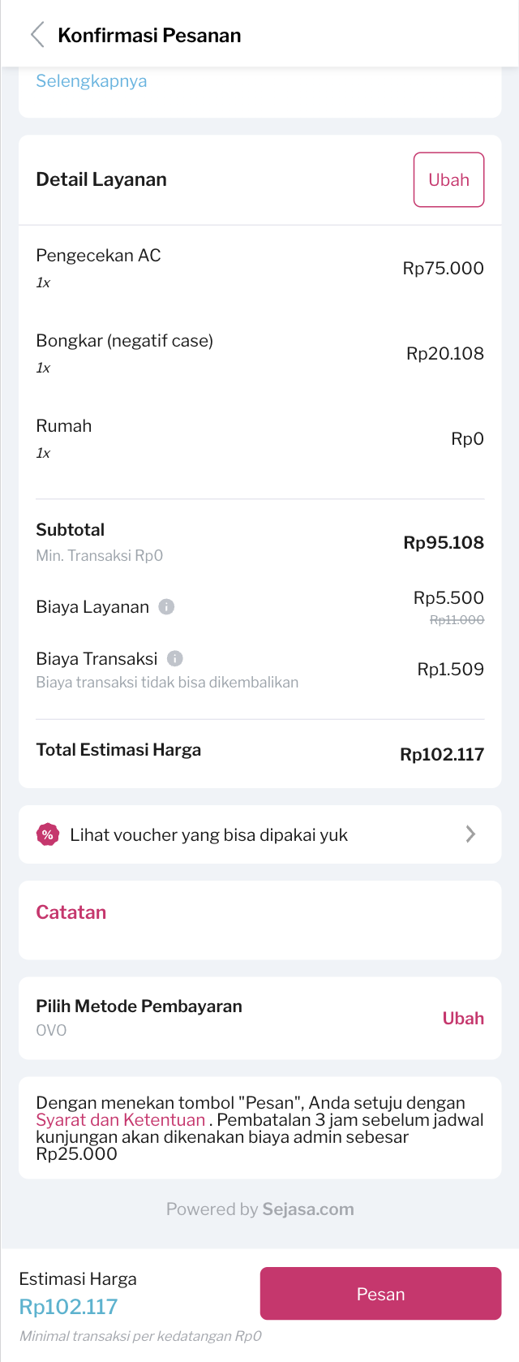
Task: Select the Bongkar (negatif case) row
Action: tap(259, 353)
